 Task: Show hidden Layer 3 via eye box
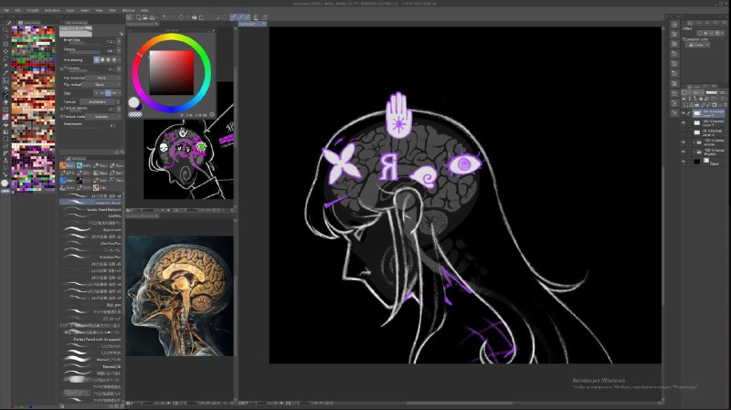683,132
